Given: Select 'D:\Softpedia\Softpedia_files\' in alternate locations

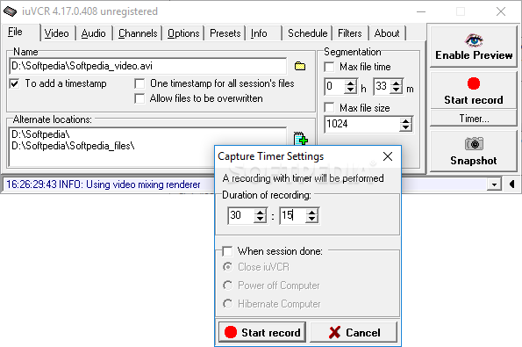Looking at the screenshot, I should tap(73, 146).
